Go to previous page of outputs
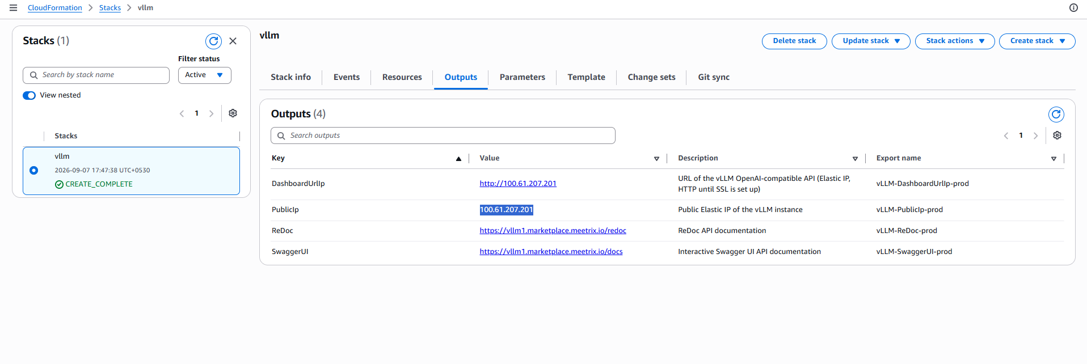Screen dimensions: 1087x364 1006,136
